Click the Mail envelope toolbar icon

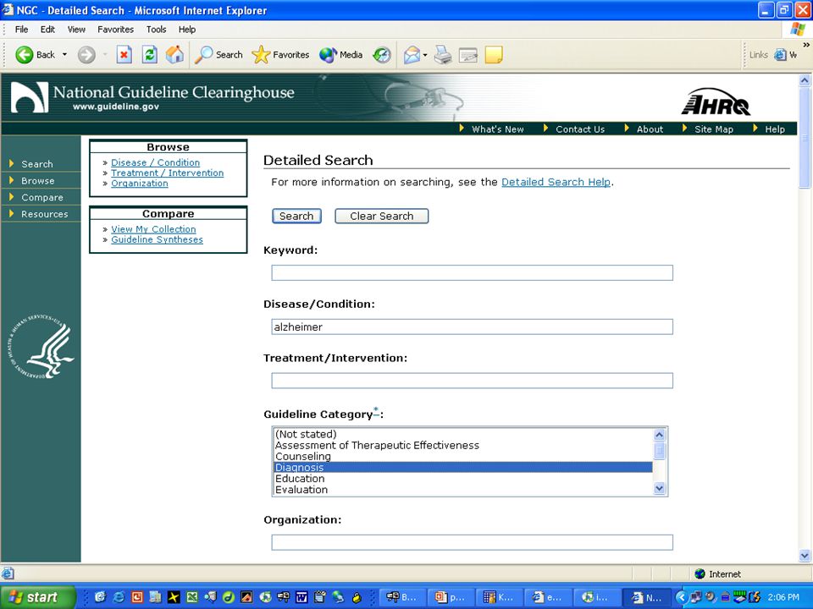click(412, 54)
